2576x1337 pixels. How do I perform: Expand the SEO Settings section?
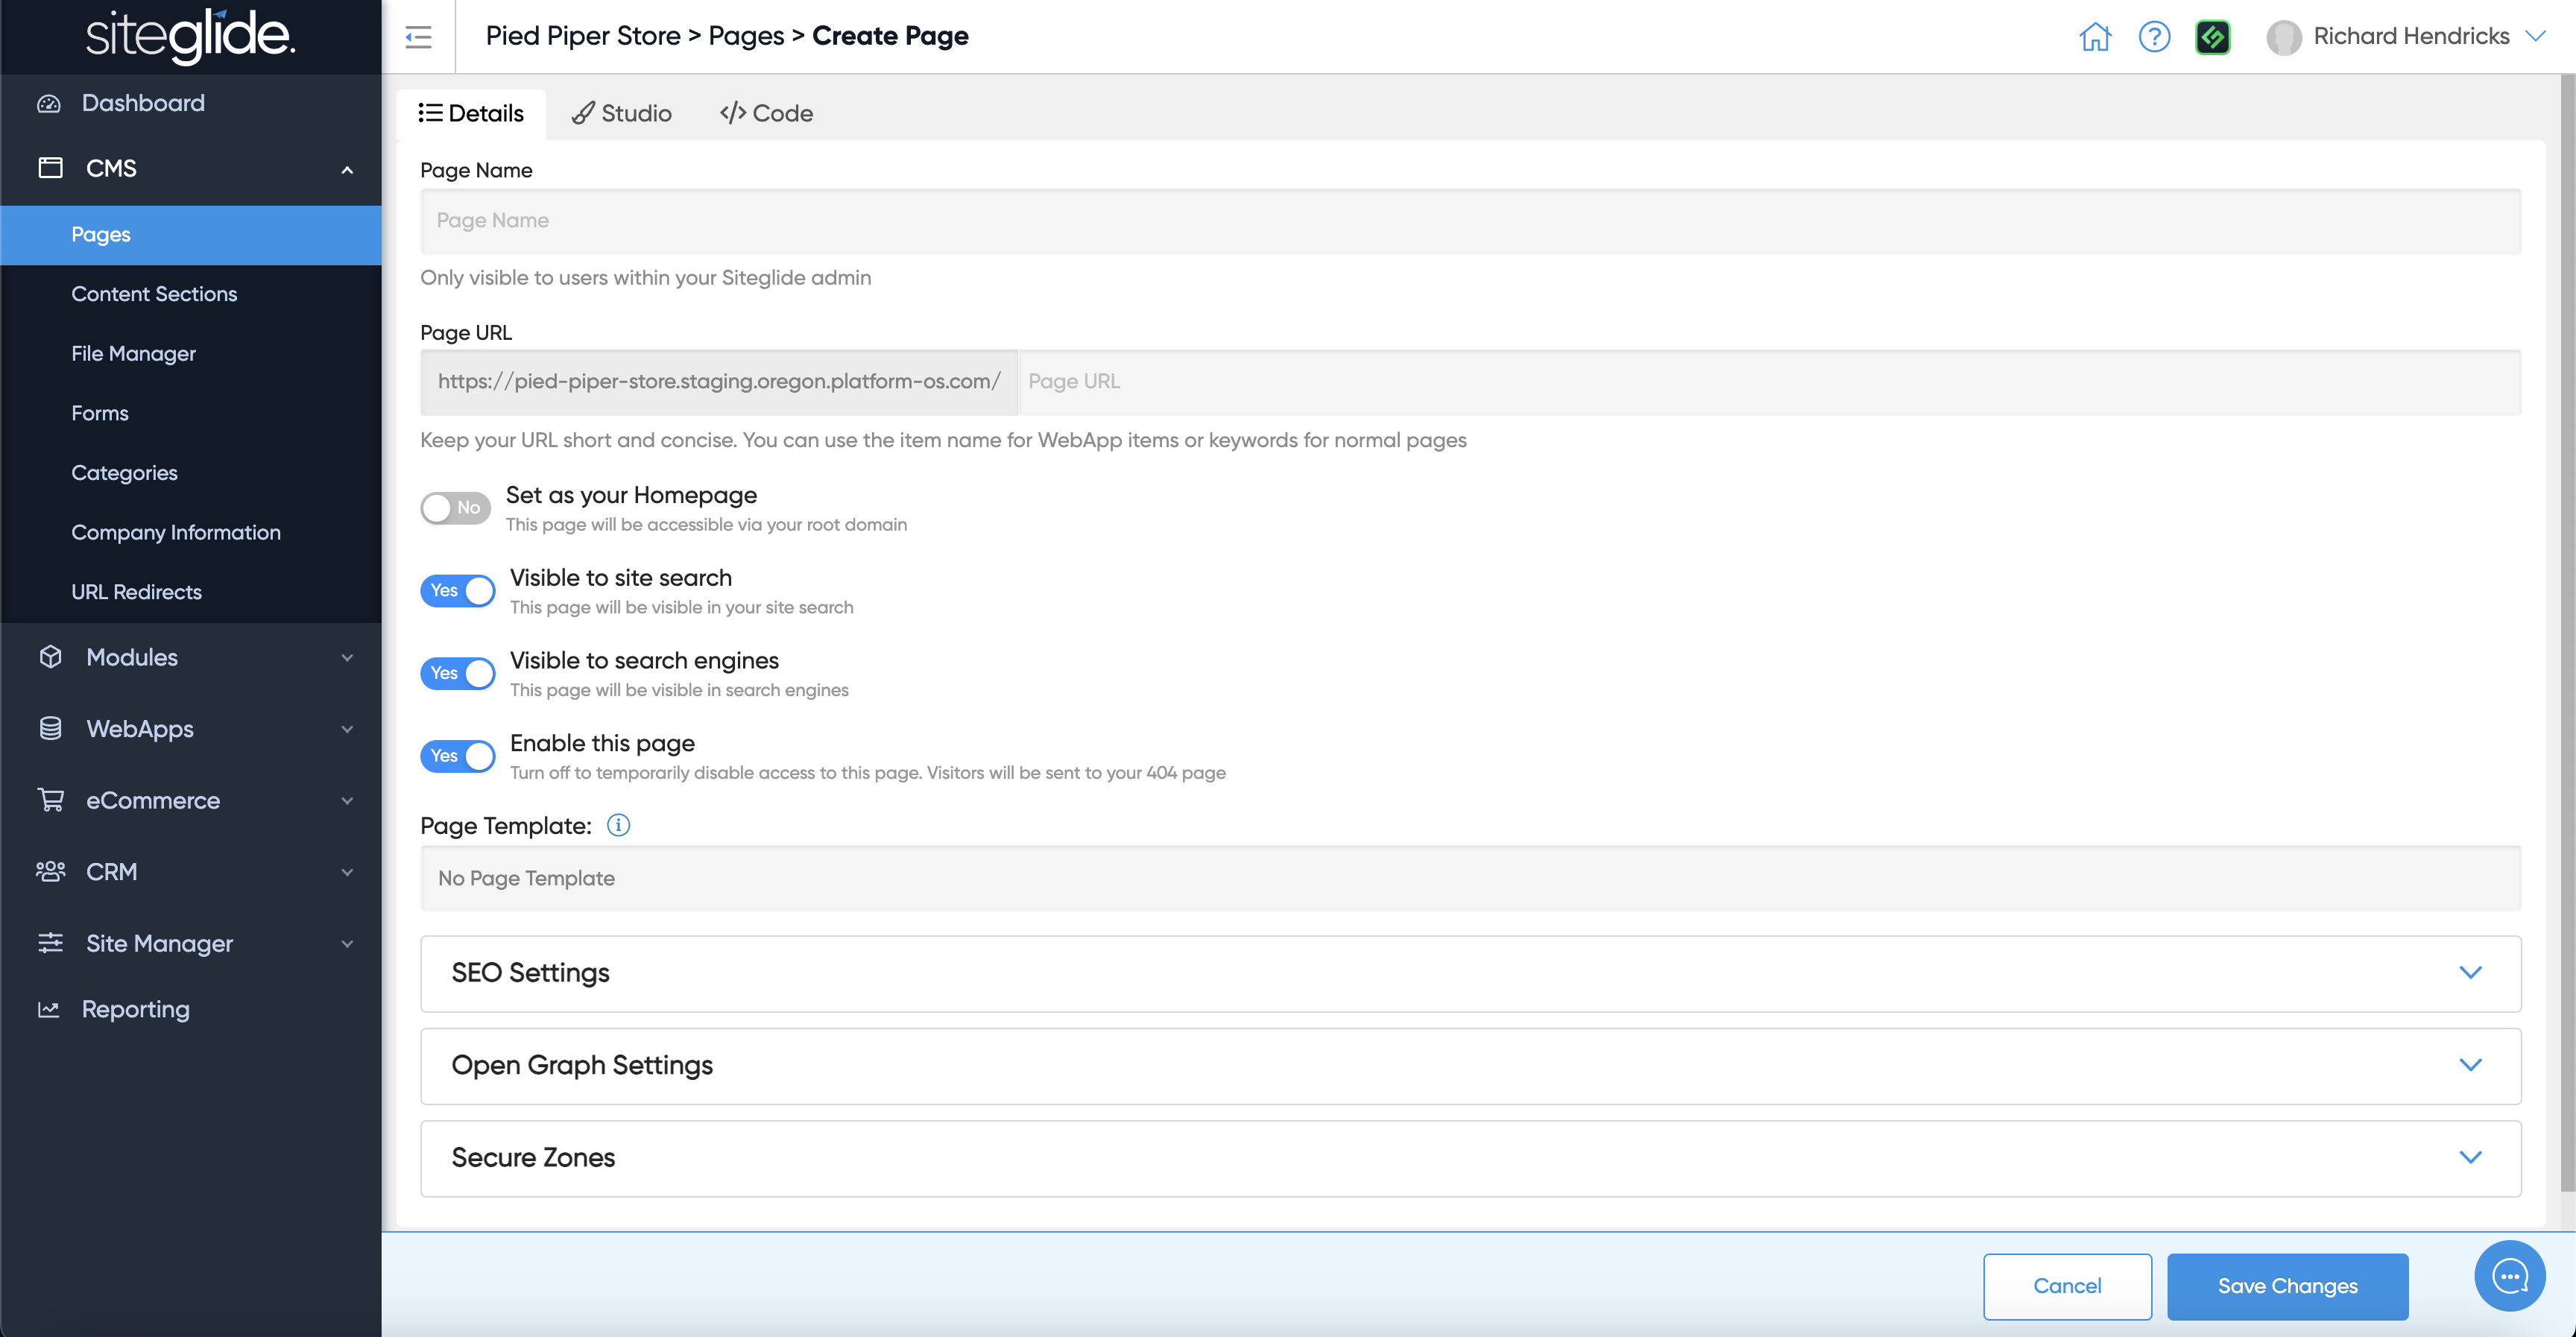point(1470,973)
